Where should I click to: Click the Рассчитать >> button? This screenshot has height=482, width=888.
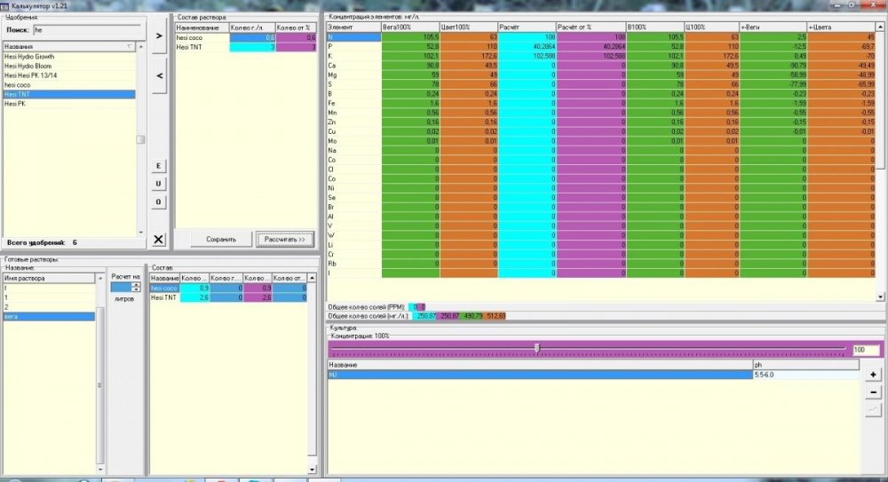pos(284,240)
